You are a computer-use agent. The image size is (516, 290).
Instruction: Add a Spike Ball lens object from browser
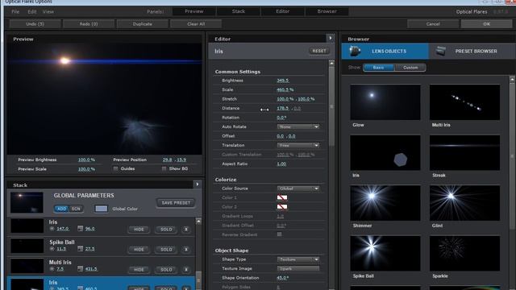(385, 253)
